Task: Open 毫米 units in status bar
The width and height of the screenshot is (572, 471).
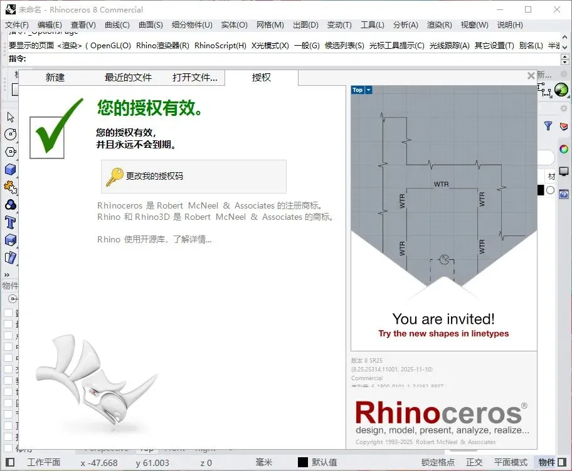Action: [264, 462]
